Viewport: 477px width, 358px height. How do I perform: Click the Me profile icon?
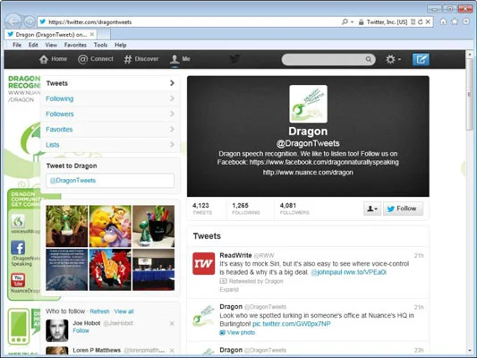175,59
